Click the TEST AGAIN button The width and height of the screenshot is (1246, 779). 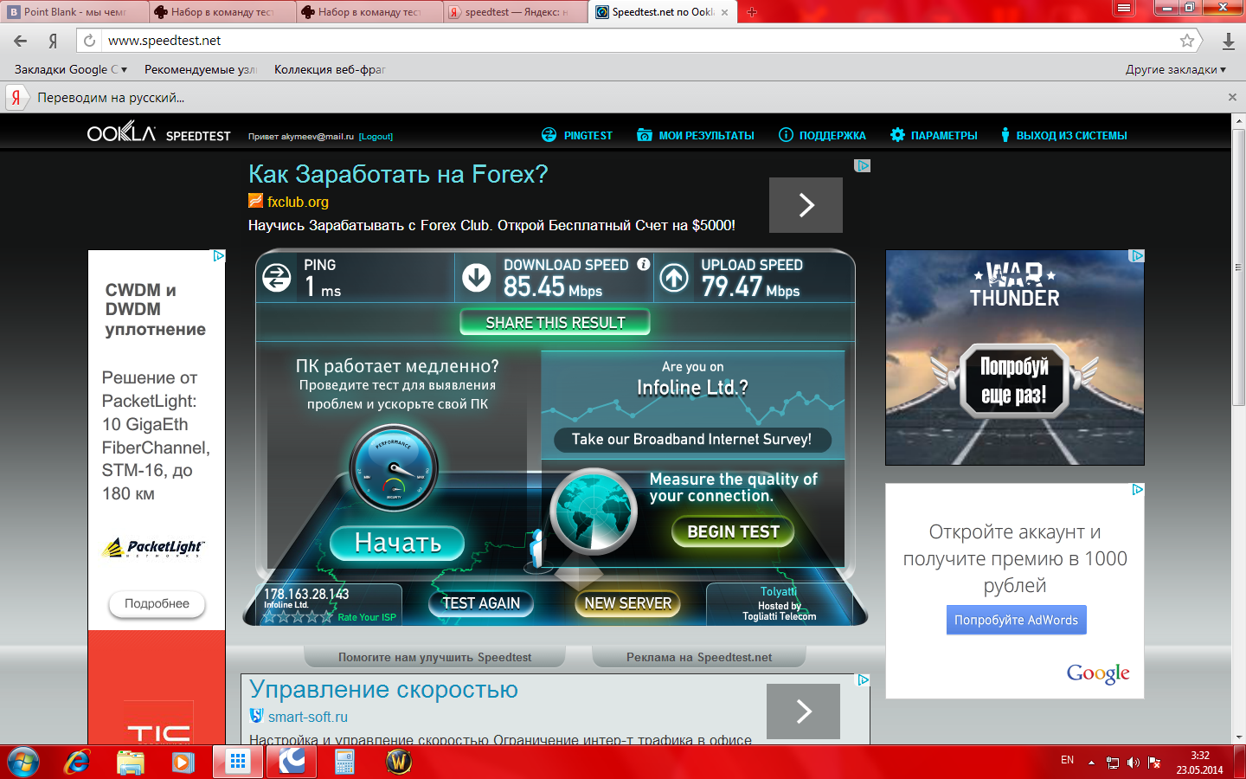[x=481, y=603]
